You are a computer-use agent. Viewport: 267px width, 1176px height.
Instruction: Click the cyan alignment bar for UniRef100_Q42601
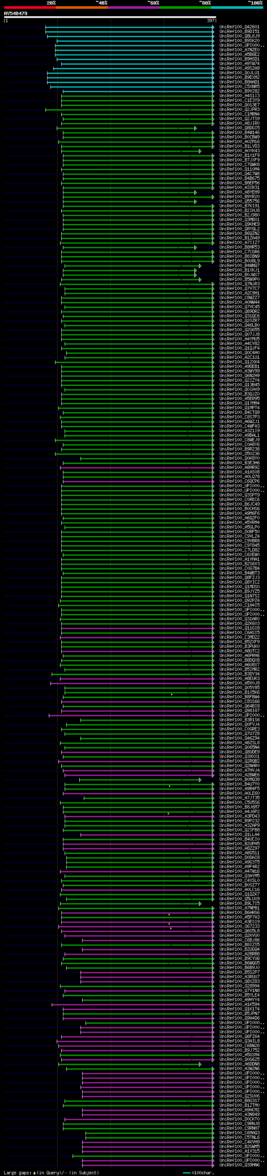[x=130, y=27]
